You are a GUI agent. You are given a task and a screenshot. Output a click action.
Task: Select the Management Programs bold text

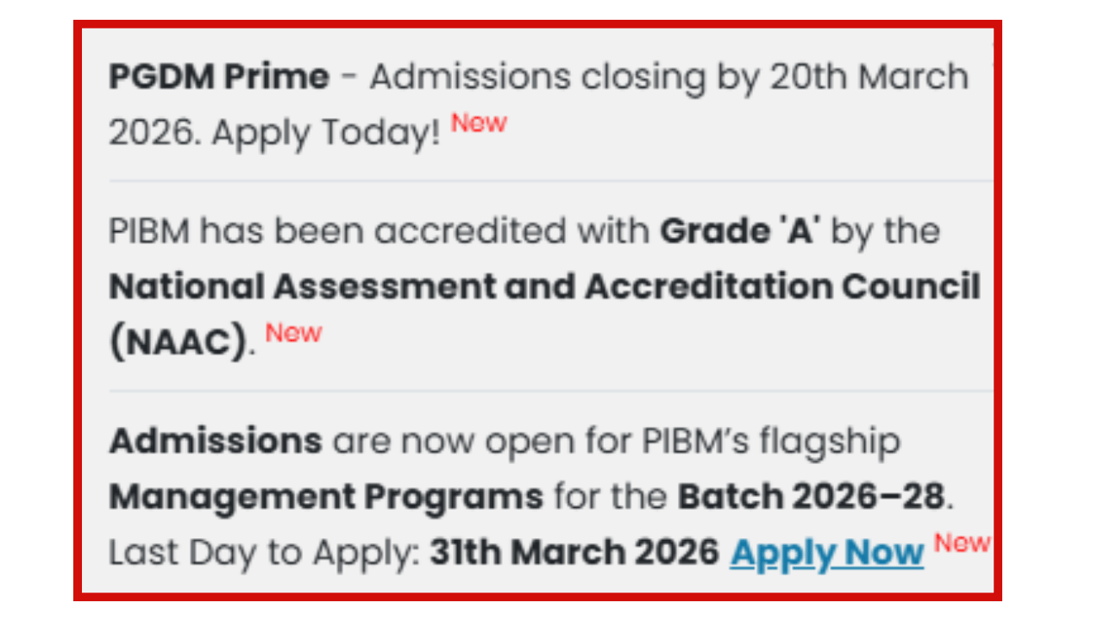point(326,498)
